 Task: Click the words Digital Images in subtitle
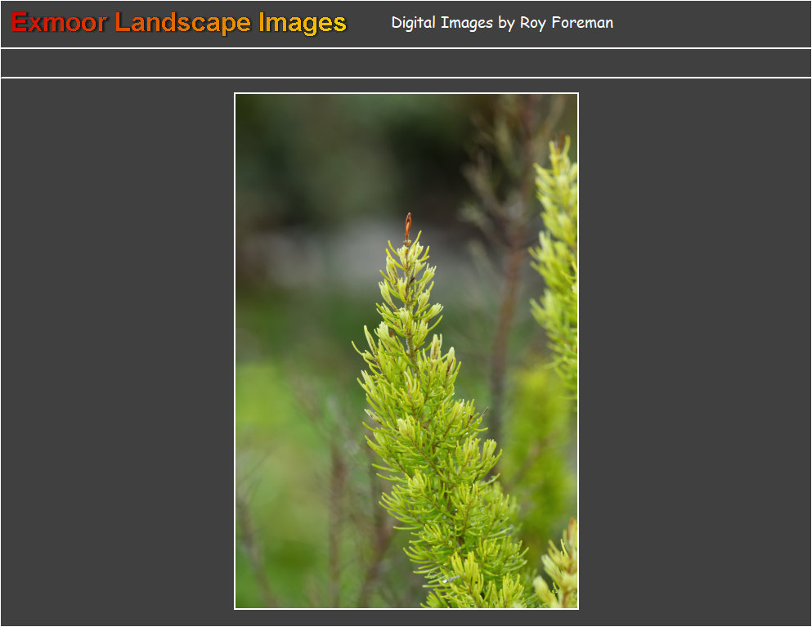[442, 23]
